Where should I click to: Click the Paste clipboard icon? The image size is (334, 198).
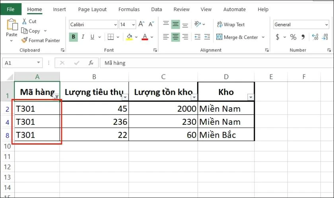[12, 25]
